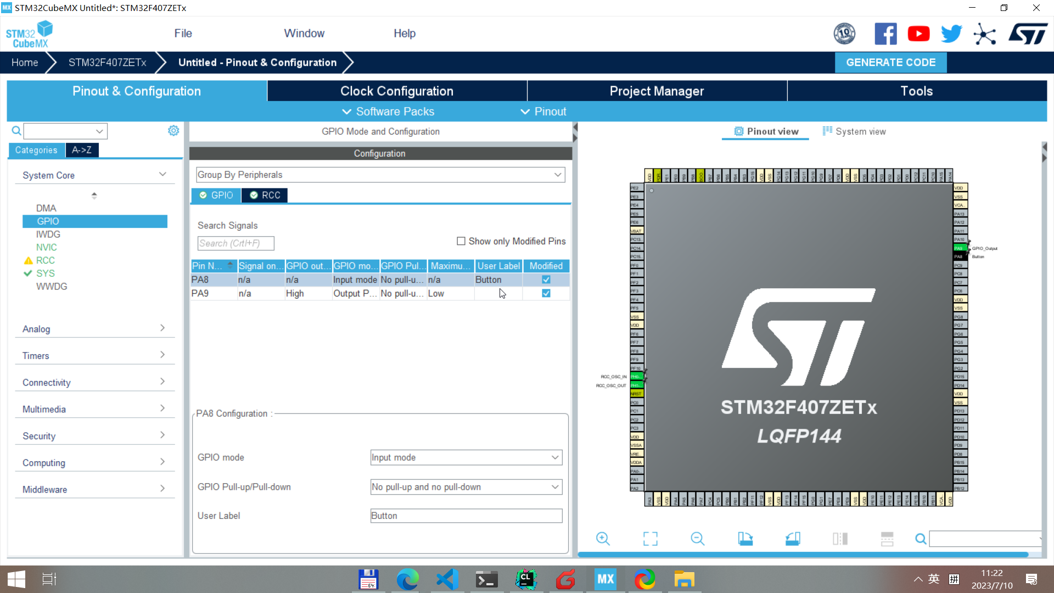Click the GENERATE CODE button
The width and height of the screenshot is (1054, 593).
(x=890, y=63)
